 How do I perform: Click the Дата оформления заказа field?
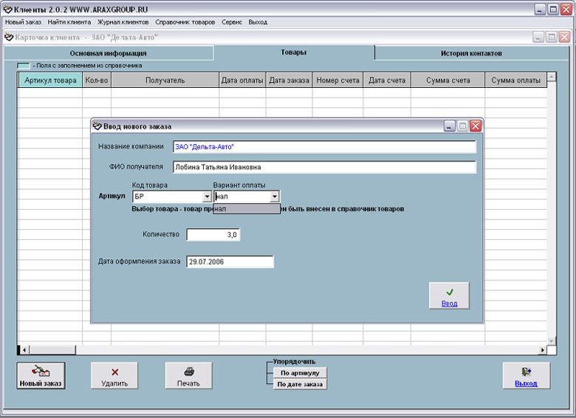pyautogui.click(x=230, y=261)
